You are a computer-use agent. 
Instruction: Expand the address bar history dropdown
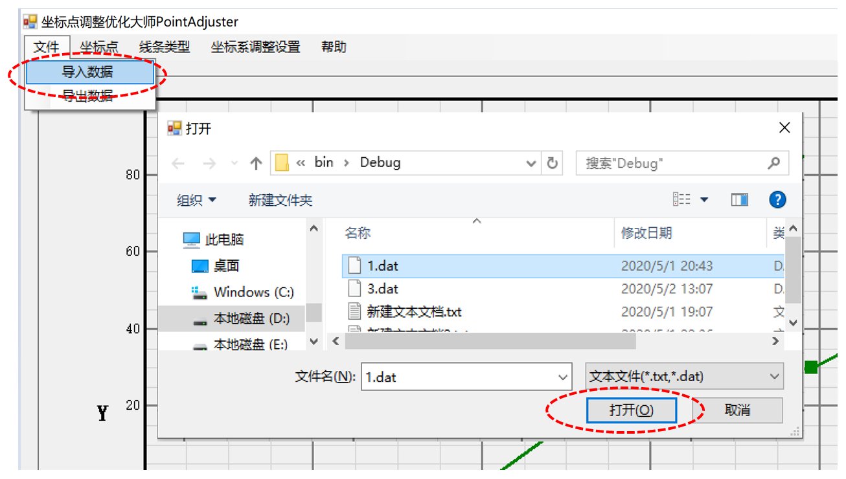(531, 163)
